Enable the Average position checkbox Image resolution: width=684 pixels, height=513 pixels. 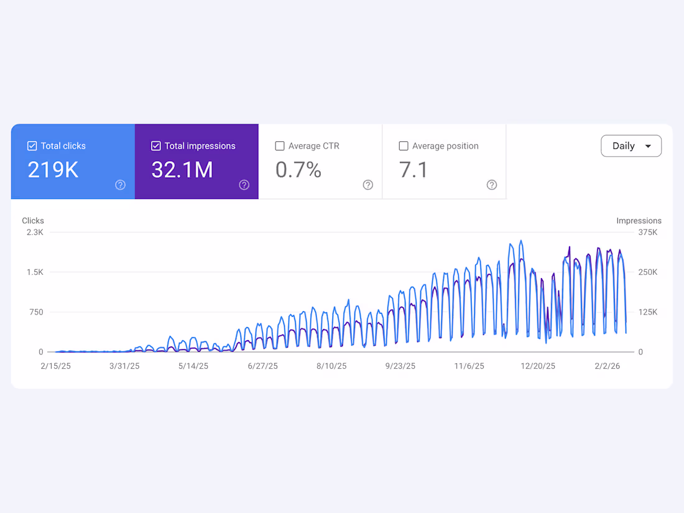pyautogui.click(x=404, y=146)
